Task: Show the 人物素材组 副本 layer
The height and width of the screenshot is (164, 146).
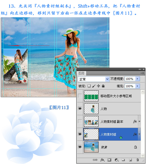Action: click(x=80, y=121)
